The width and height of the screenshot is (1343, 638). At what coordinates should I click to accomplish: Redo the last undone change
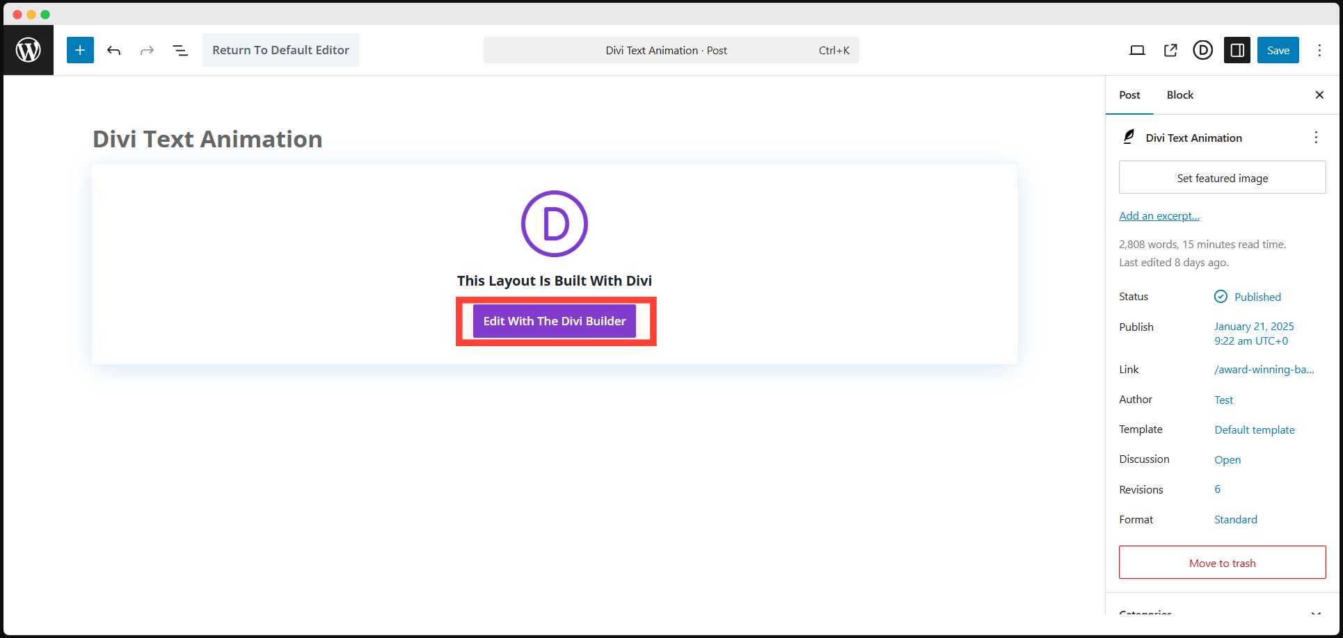(x=147, y=50)
